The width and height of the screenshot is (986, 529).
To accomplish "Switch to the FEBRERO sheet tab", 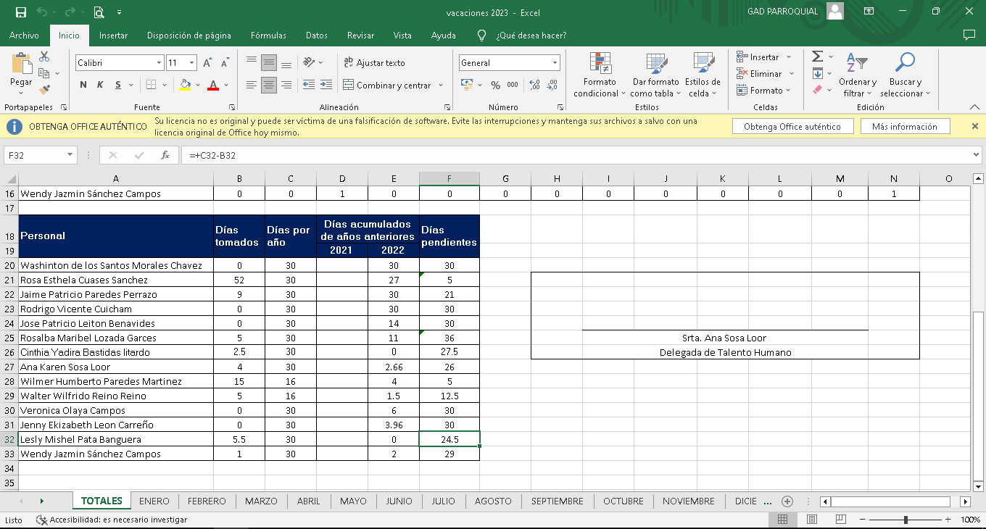I will point(207,501).
